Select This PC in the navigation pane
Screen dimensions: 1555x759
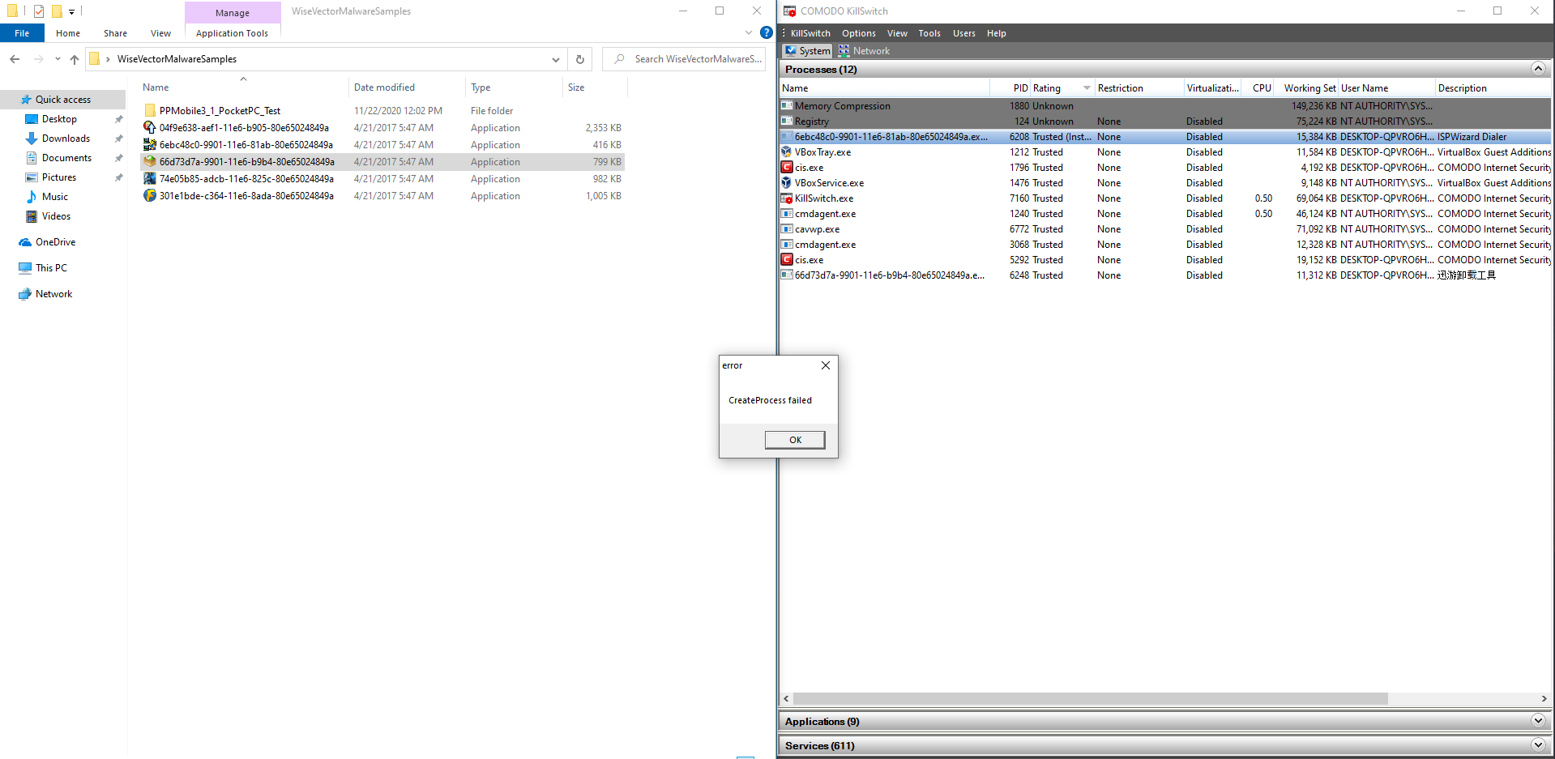point(51,268)
